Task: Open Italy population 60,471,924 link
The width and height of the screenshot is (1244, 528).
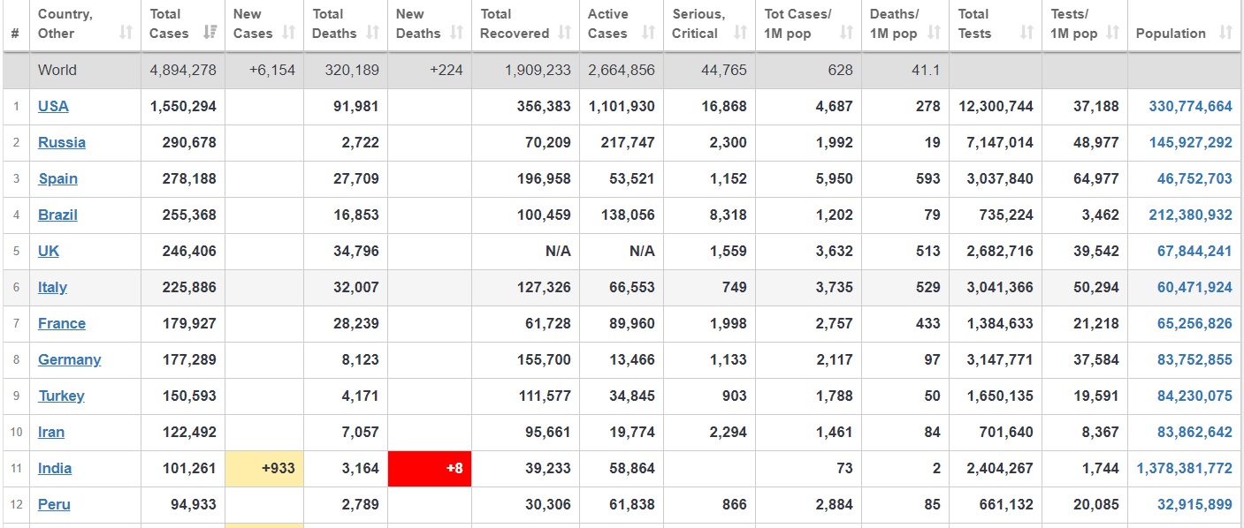Action: click(x=1194, y=287)
